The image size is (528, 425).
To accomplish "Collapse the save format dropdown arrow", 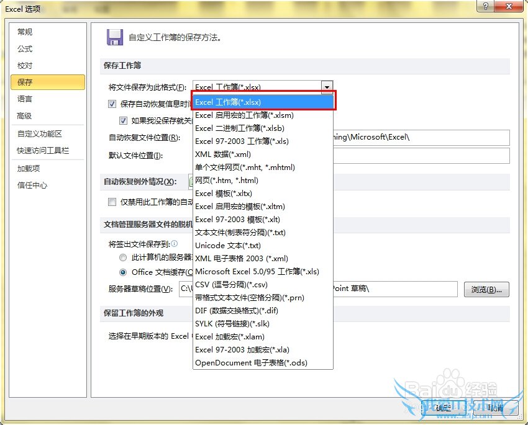I will coord(327,87).
